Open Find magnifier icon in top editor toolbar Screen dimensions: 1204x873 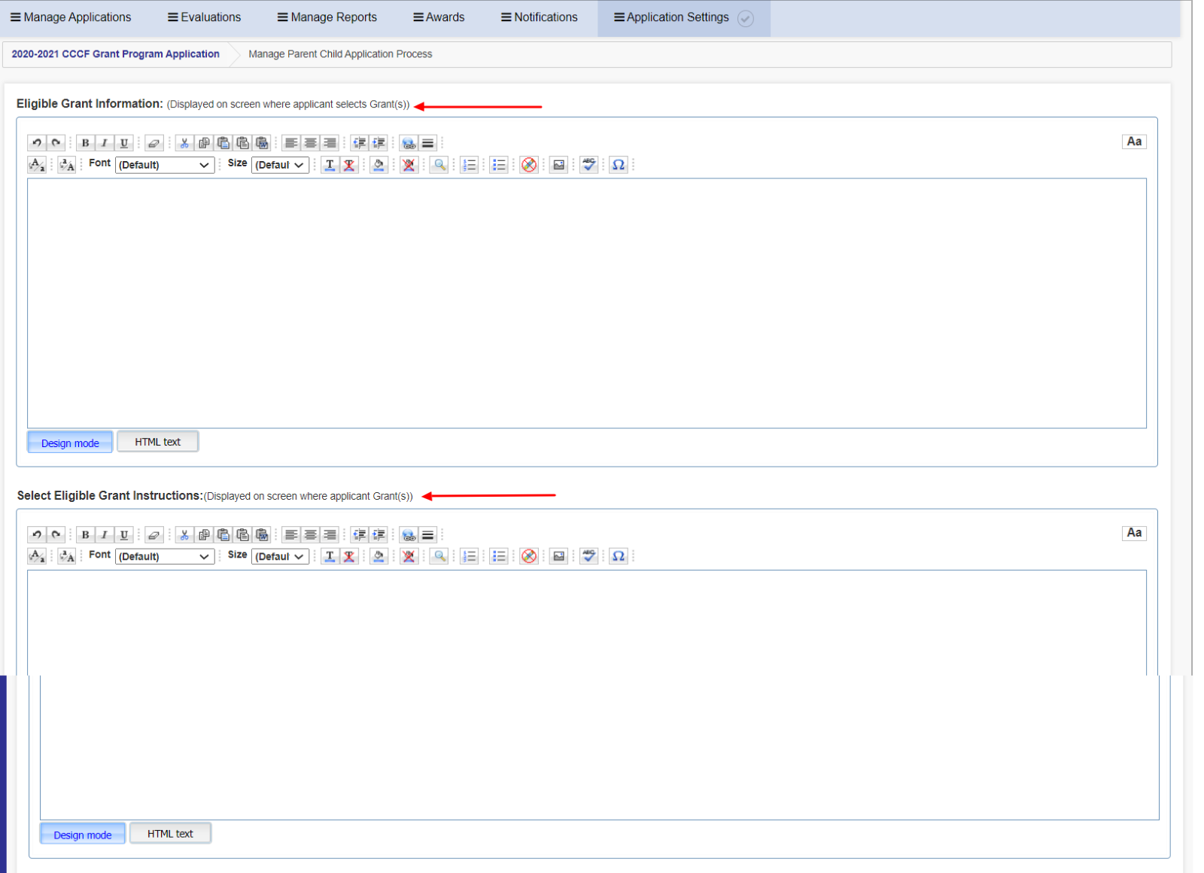[x=440, y=165]
